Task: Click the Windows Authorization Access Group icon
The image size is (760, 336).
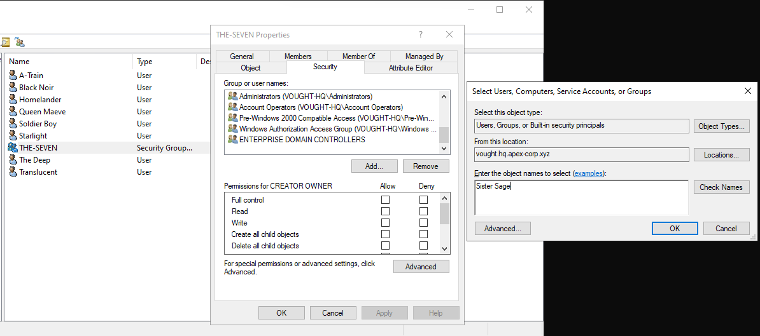Action: pyautogui.click(x=233, y=129)
